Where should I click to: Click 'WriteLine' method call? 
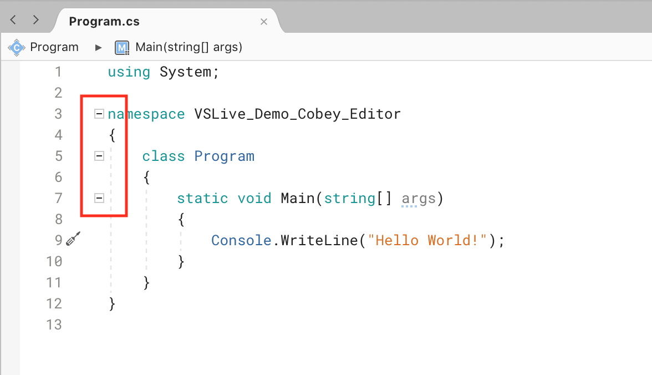pyautogui.click(x=319, y=240)
